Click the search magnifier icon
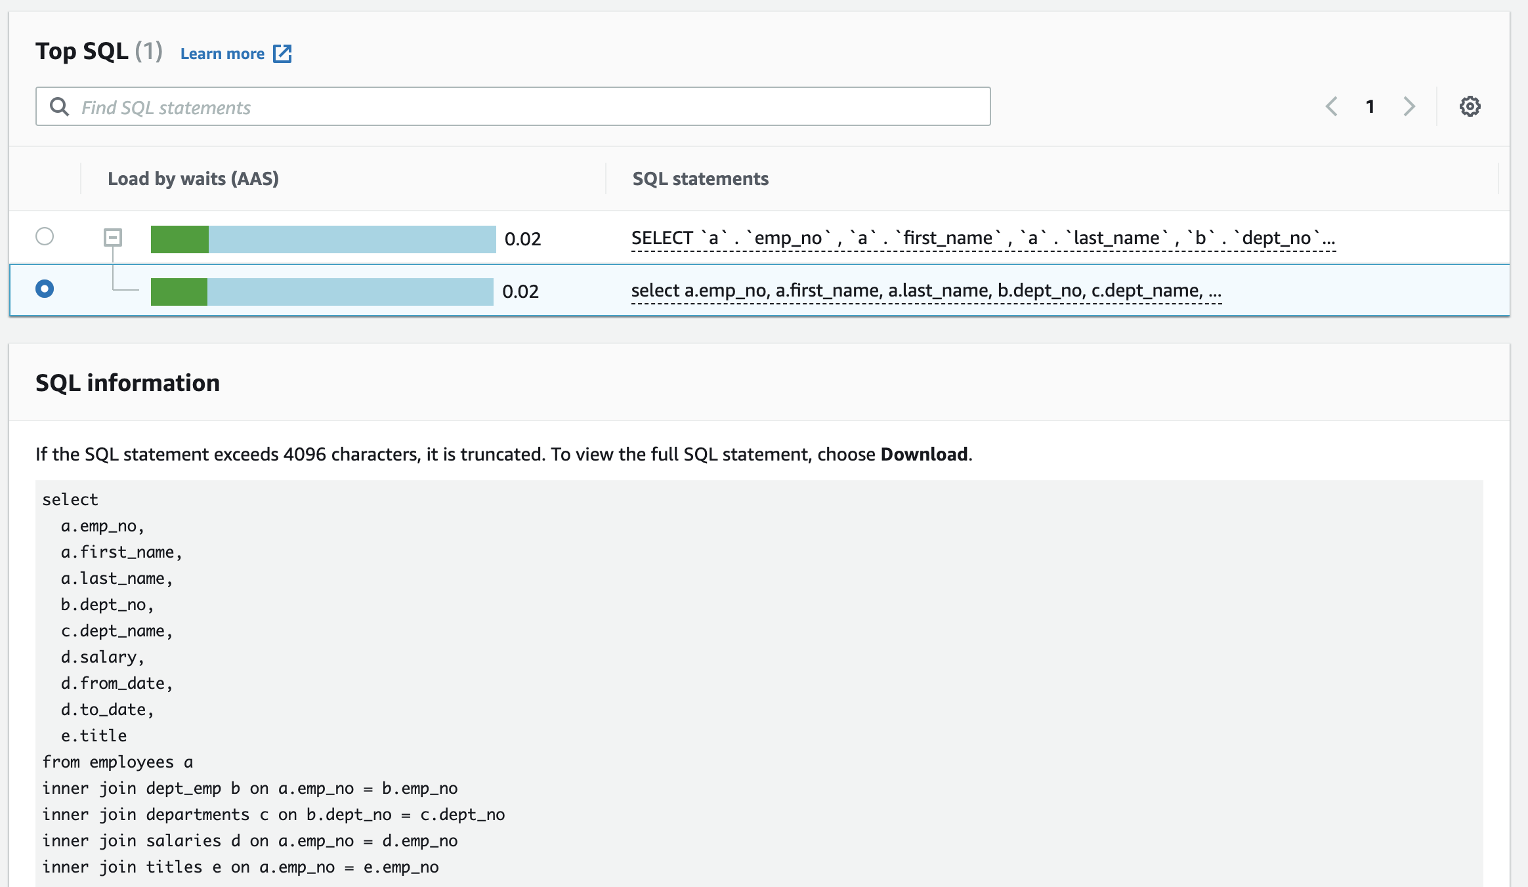 tap(59, 107)
